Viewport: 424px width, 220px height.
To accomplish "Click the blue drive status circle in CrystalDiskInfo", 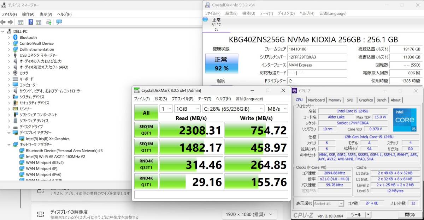I will tap(205, 19).
